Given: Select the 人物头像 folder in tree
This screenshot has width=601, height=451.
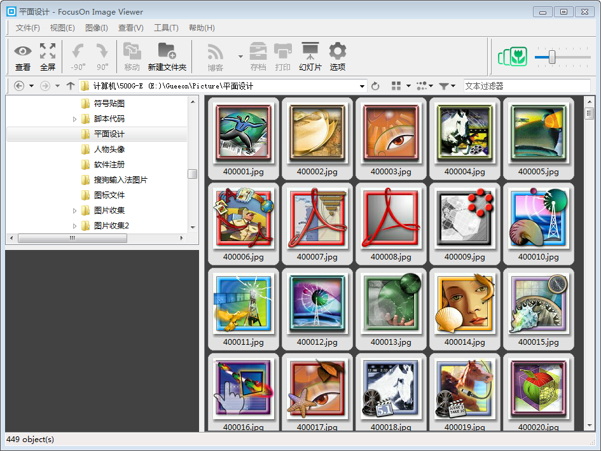Looking at the screenshot, I should coord(109,149).
